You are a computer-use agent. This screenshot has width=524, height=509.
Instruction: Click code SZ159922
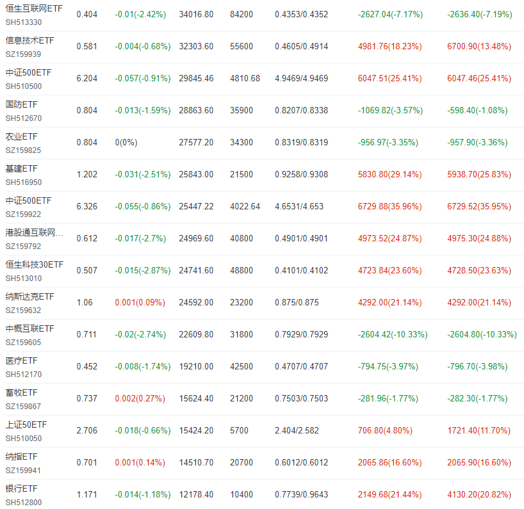tap(24, 214)
